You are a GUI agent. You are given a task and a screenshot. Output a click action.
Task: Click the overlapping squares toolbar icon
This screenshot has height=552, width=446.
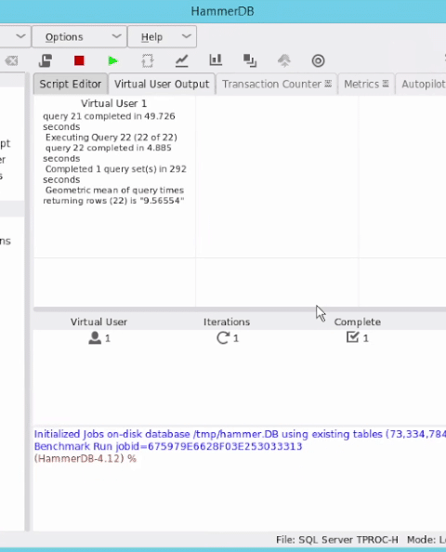(250, 60)
